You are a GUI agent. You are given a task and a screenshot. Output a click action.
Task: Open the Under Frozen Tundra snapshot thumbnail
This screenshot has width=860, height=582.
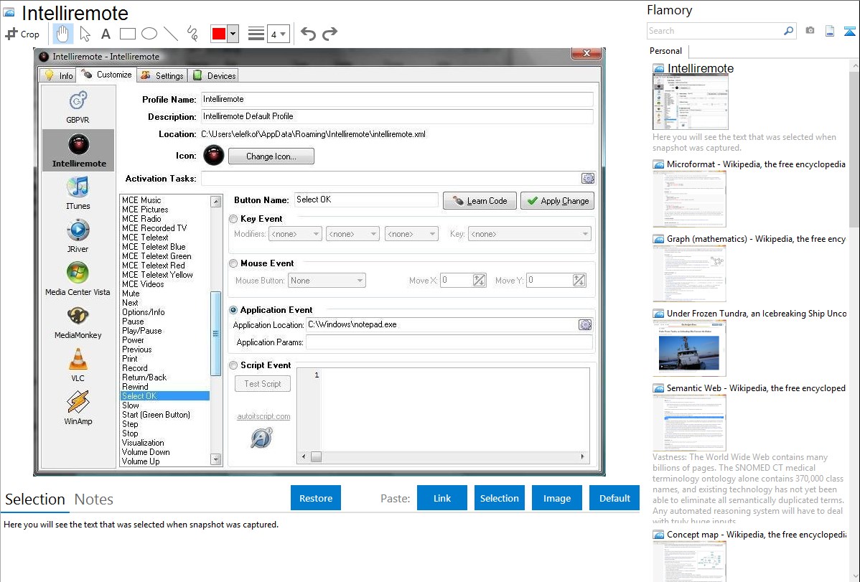[689, 348]
